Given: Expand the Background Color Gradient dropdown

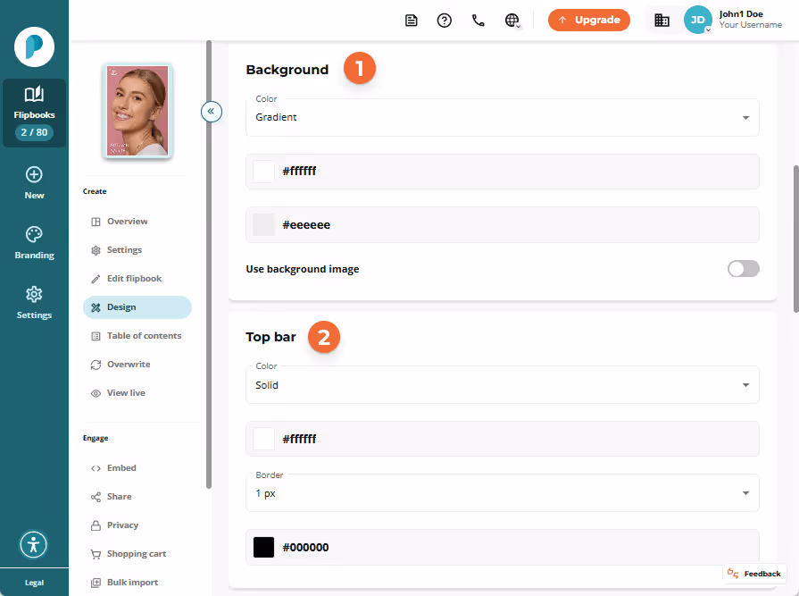Looking at the screenshot, I should coord(502,117).
